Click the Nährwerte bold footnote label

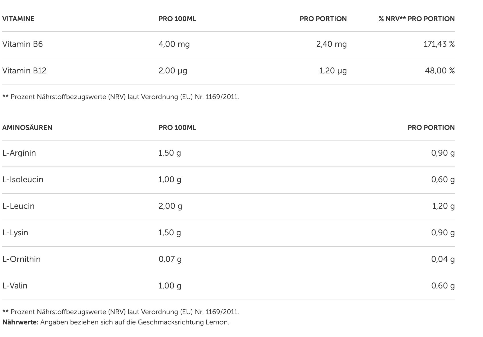20,322
